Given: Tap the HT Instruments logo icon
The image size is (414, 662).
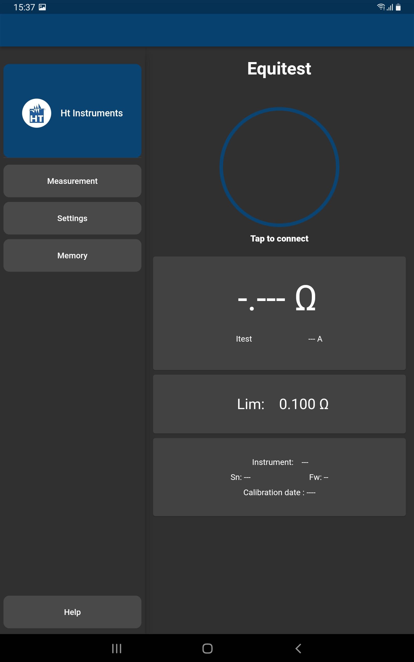Looking at the screenshot, I should coord(37,113).
